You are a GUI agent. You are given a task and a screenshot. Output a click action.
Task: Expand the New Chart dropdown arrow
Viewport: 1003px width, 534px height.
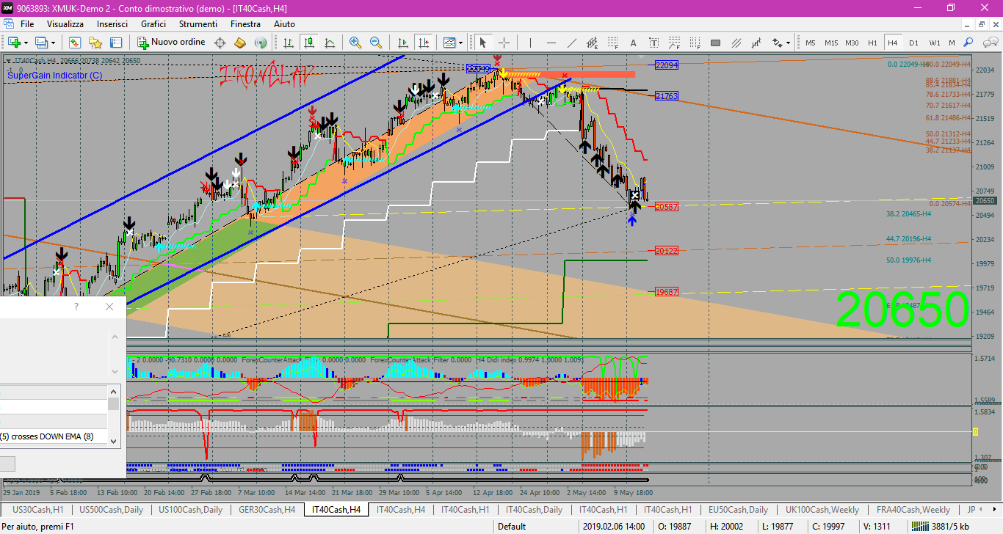click(x=26, y=43)
